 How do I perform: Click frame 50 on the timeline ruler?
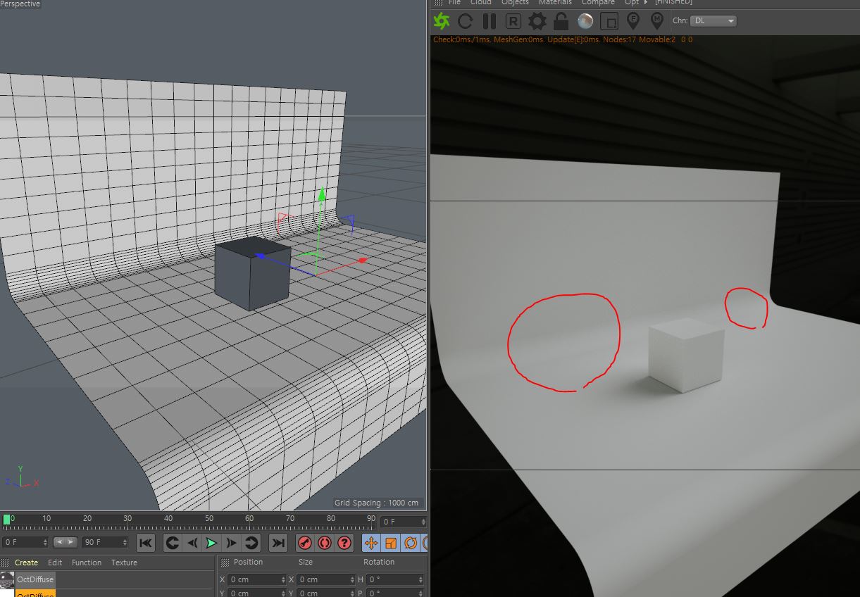[209, 522]
